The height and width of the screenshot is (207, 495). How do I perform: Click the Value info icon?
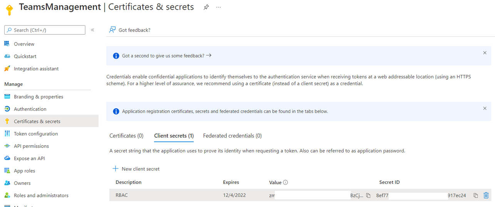(286, 182)
